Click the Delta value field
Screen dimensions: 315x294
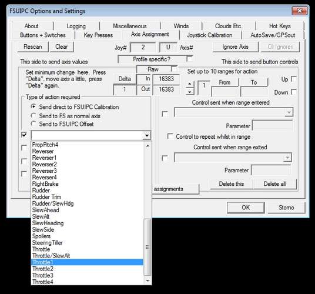pyautogui.click(x=125, y=89)
